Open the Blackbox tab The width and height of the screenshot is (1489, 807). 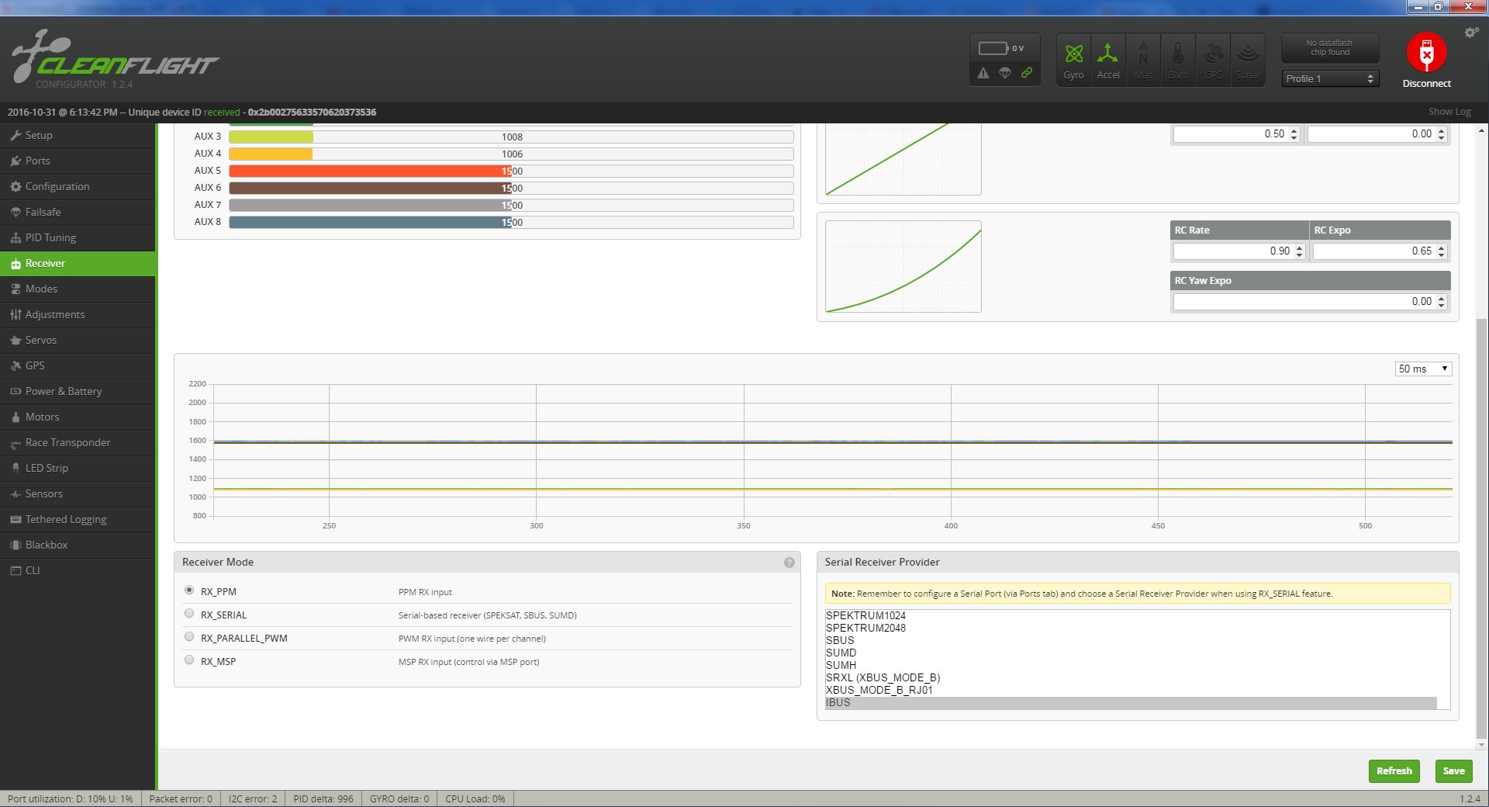pyautogui.click(x=78, y=545)
